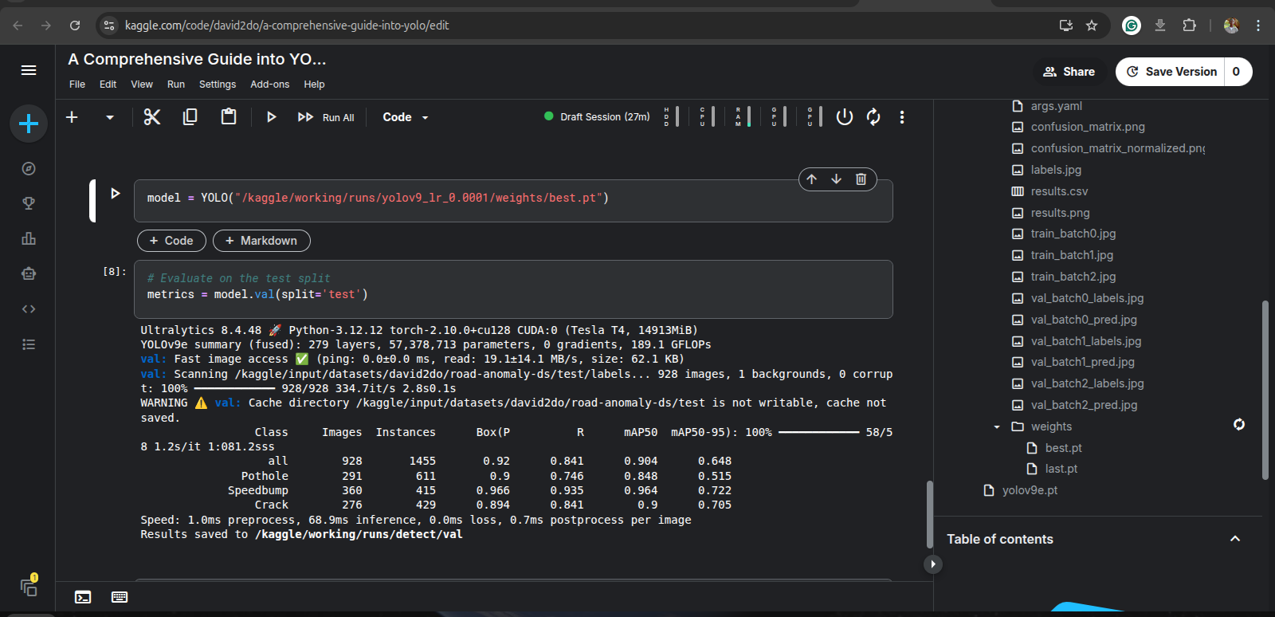
Task: Open the console icon at bottom bar
Action: (x=83, y=597)
